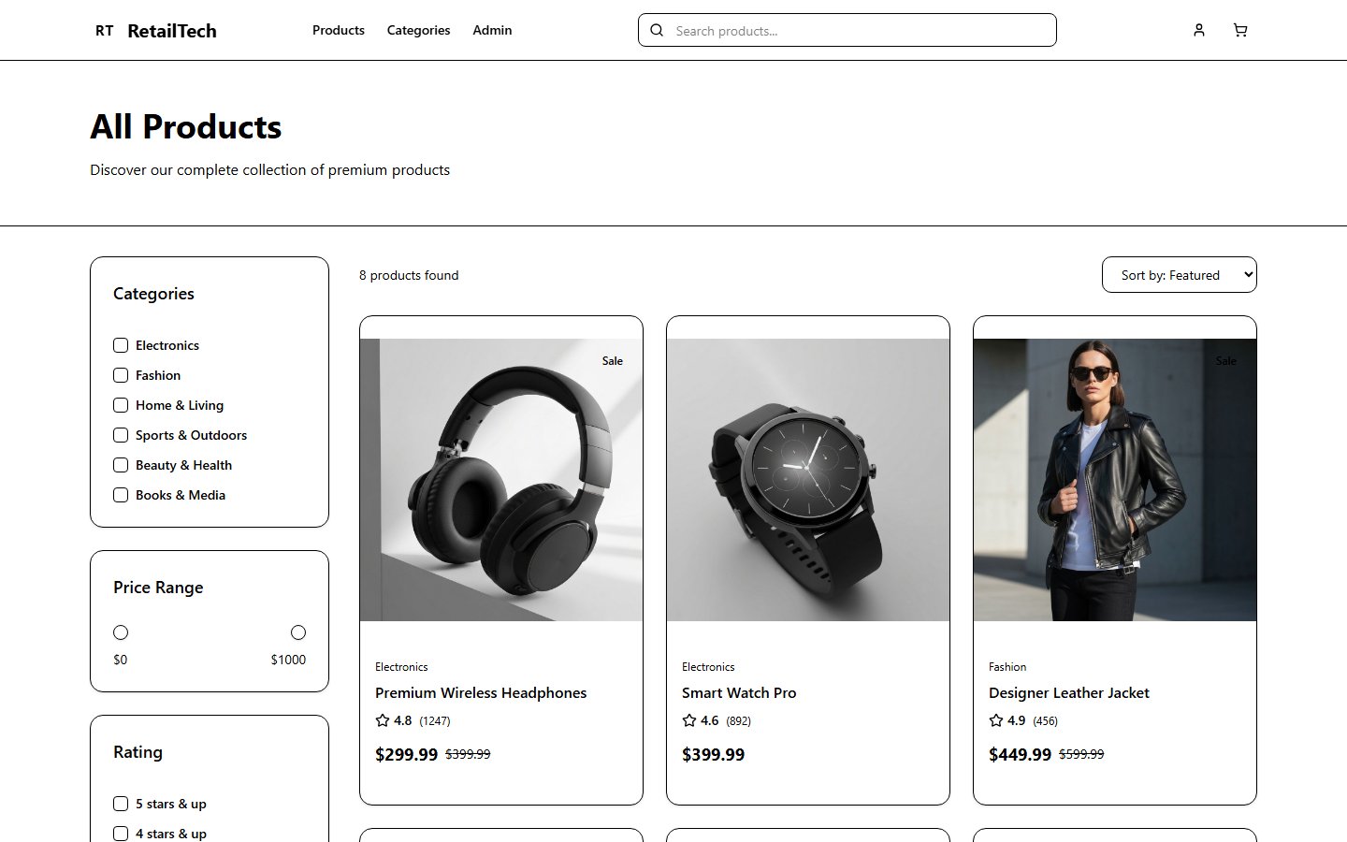1347x842 pixels.
Task: Tick the 5 stars & up filter
Action: (x=121, y=804)
